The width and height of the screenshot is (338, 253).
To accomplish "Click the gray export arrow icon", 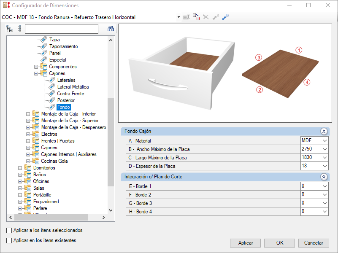I will tap(216, 17).
